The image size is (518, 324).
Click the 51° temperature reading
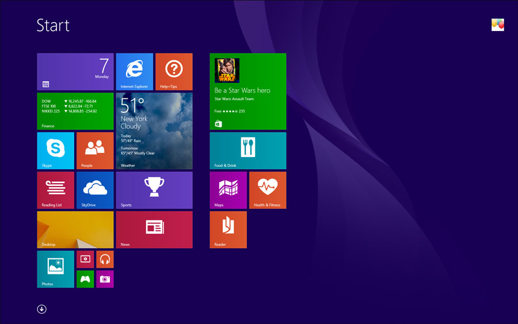click(132, 105)
